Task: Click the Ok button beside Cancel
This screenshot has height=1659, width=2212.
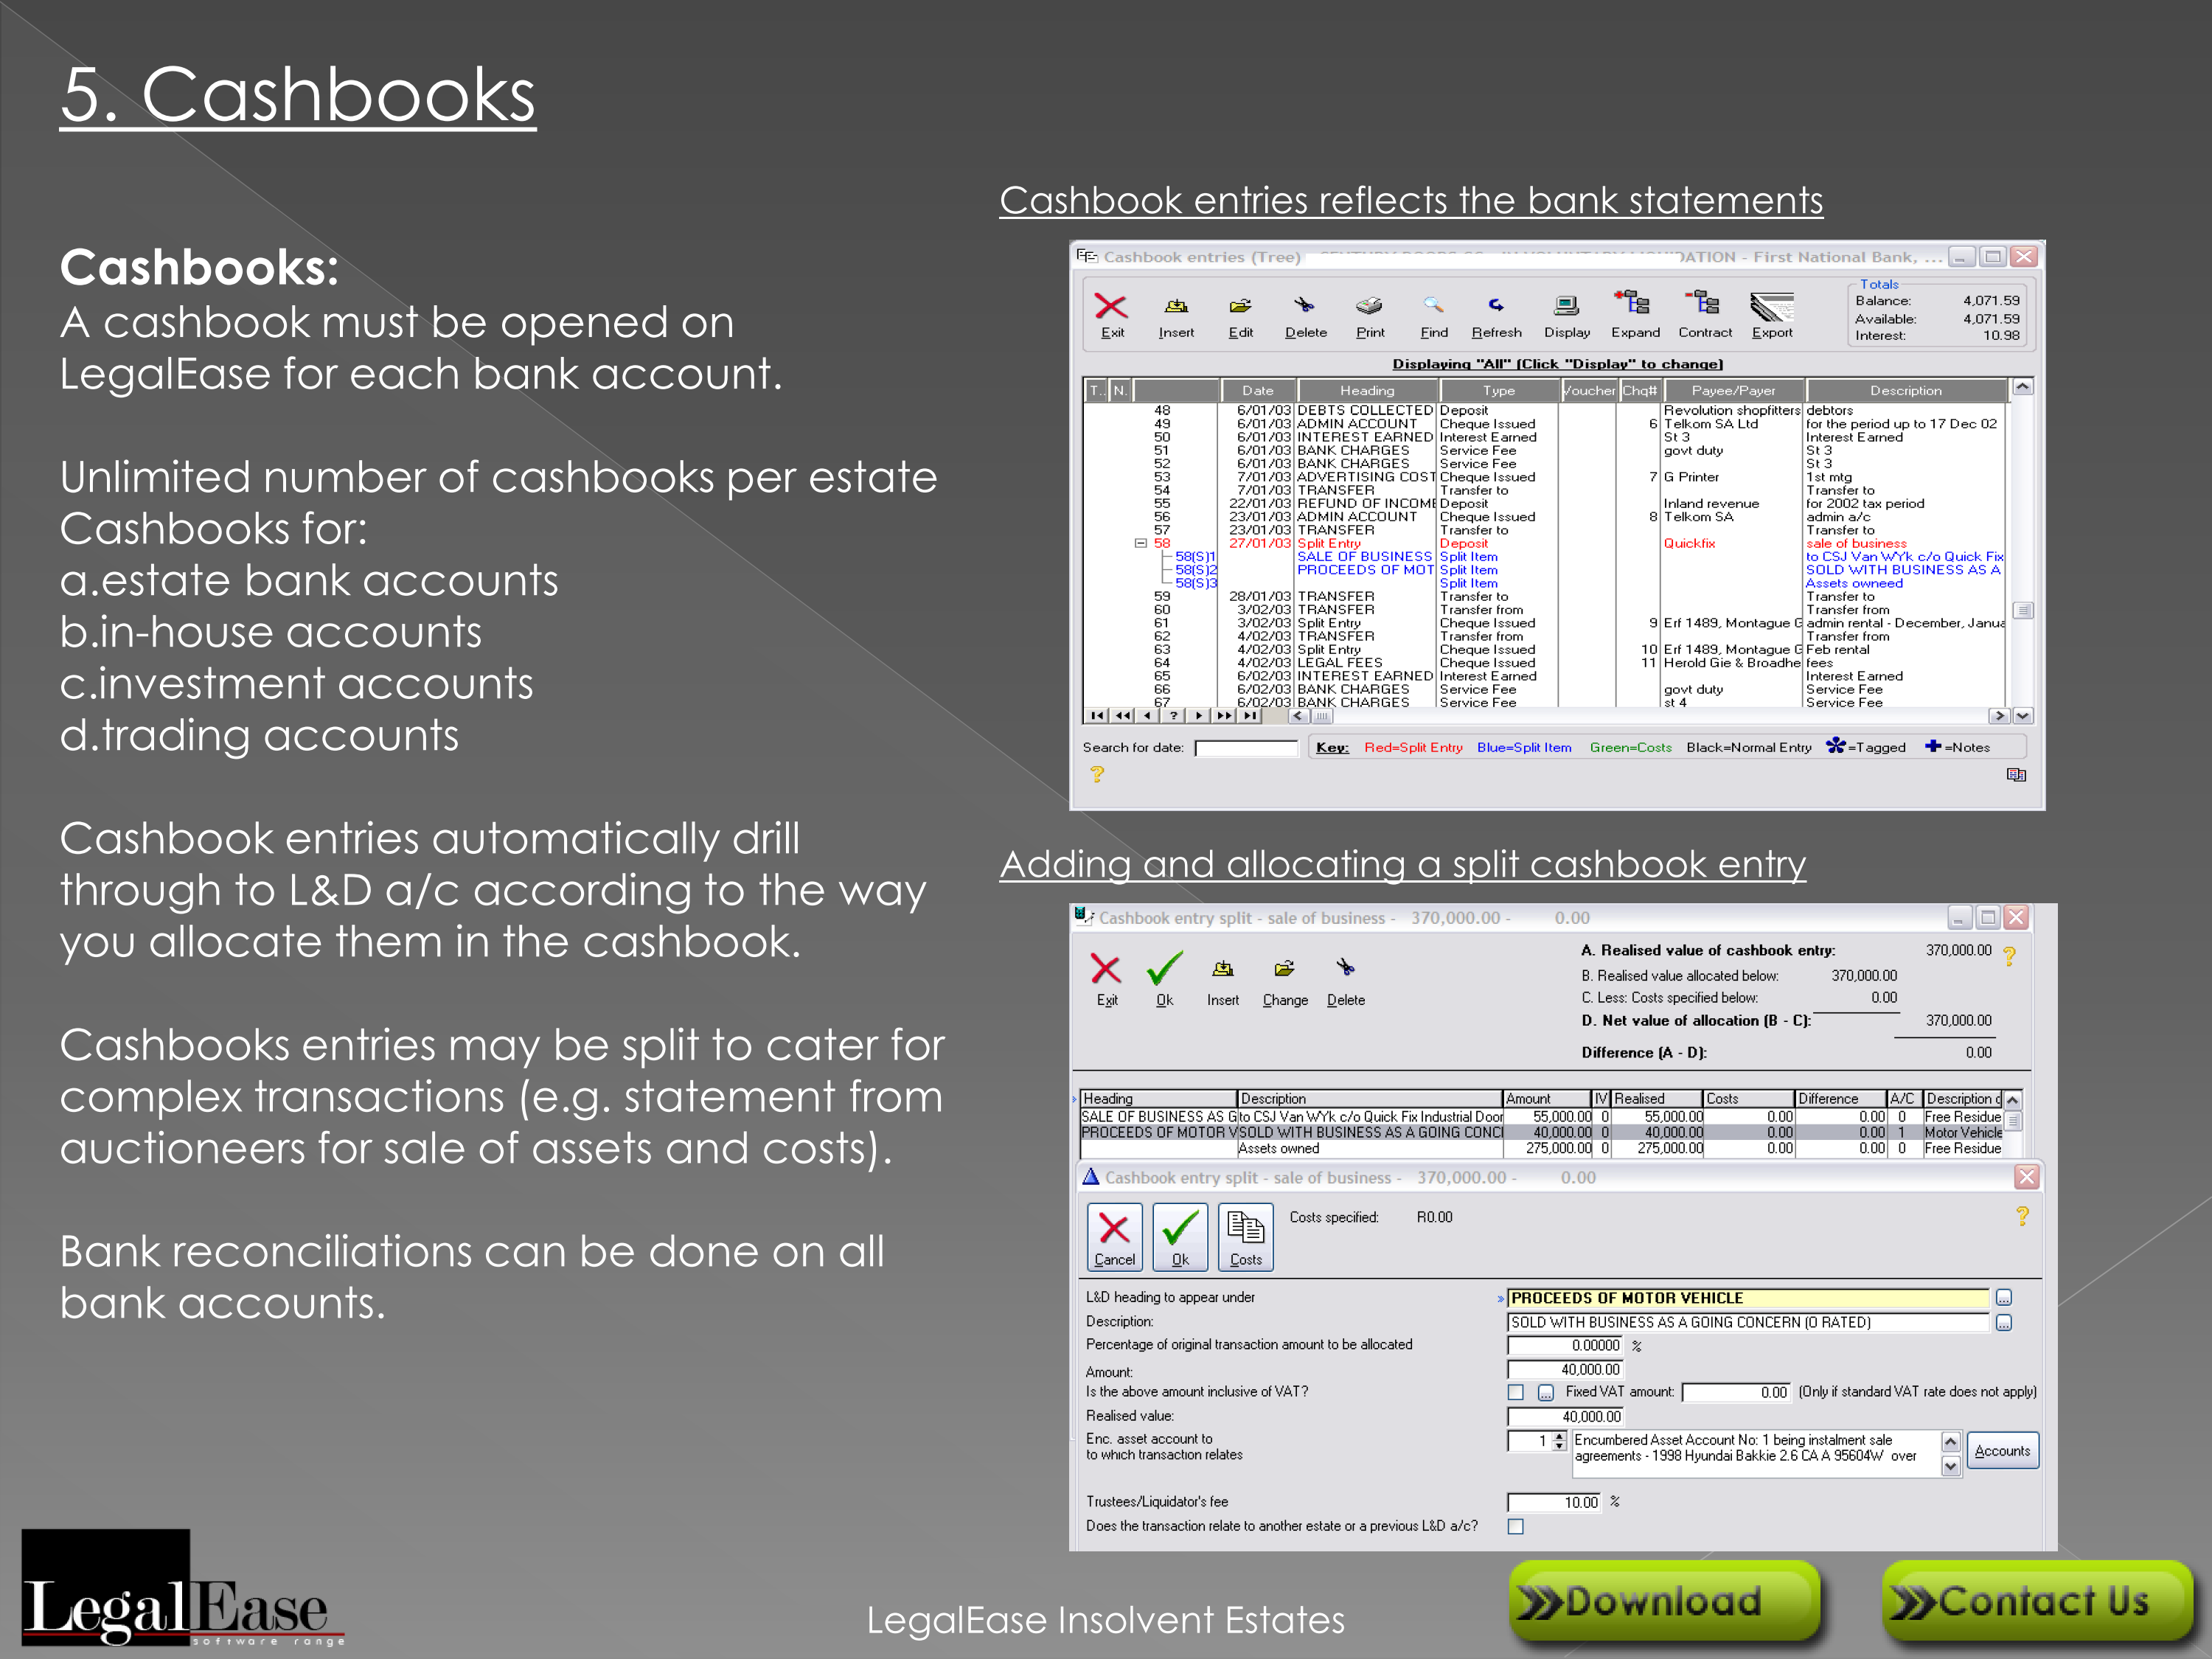Action: tap(1180, 1238)
